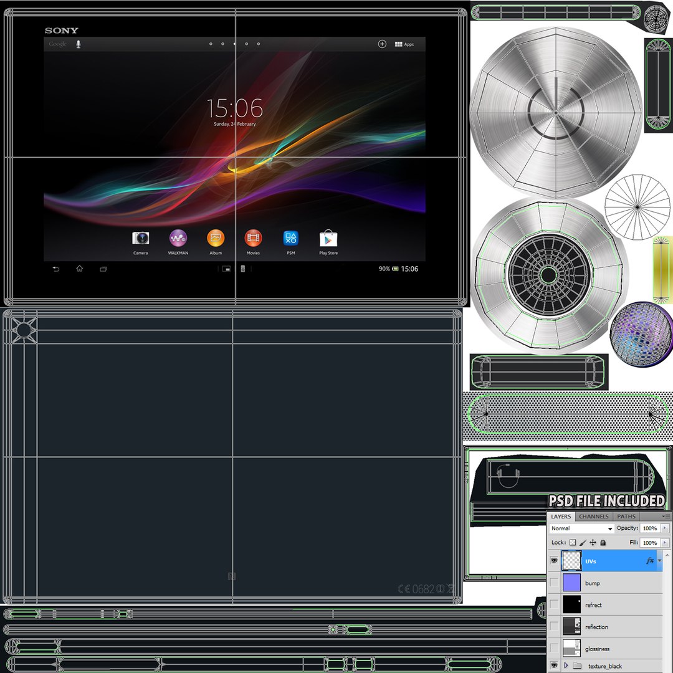Image resolution: width=673 pixels, height=673 pixels.
Task: Hide the texture_black layer group
Action: coord(554,666)
